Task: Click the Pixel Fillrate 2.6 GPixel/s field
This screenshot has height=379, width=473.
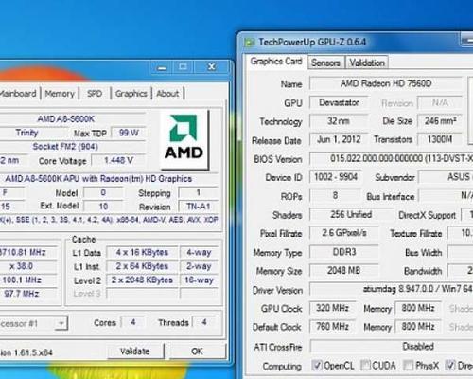Action: [344, 233]
